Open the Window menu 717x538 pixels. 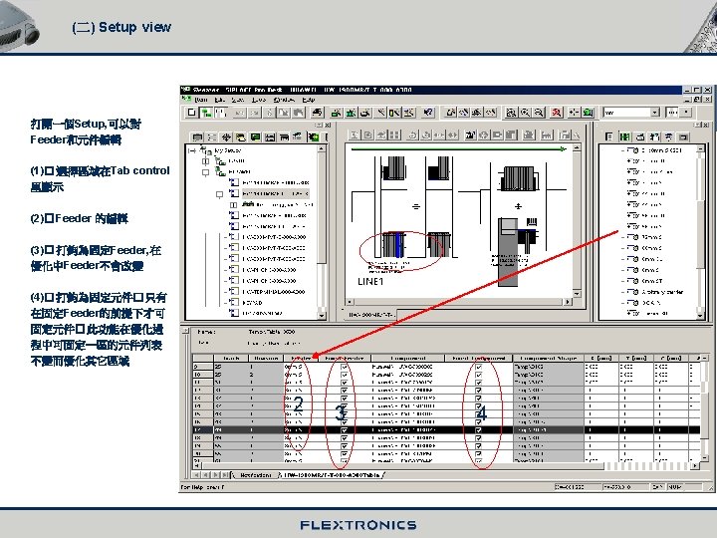point(284,100)
